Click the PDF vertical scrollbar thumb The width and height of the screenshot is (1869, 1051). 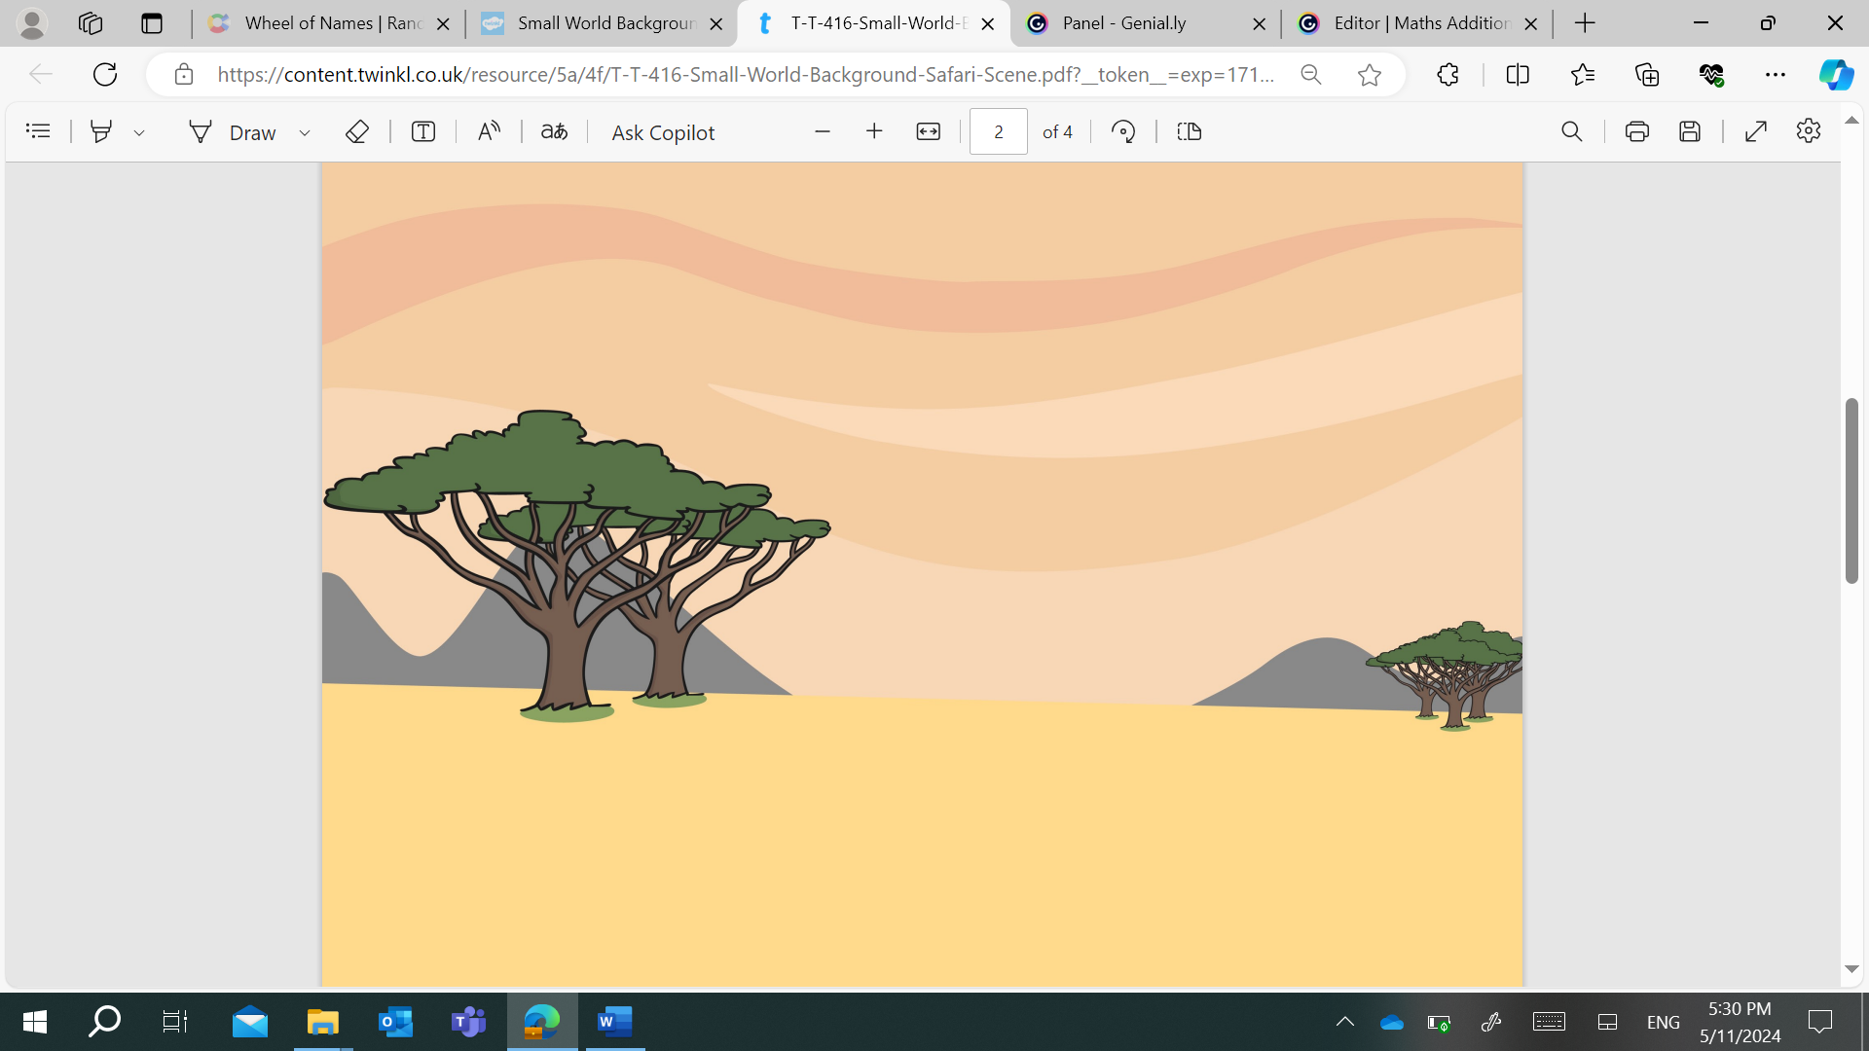1851,490
